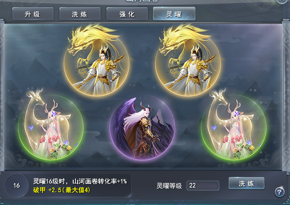
Task: Click the 灵曜16级时 description line
Action: 80,181
